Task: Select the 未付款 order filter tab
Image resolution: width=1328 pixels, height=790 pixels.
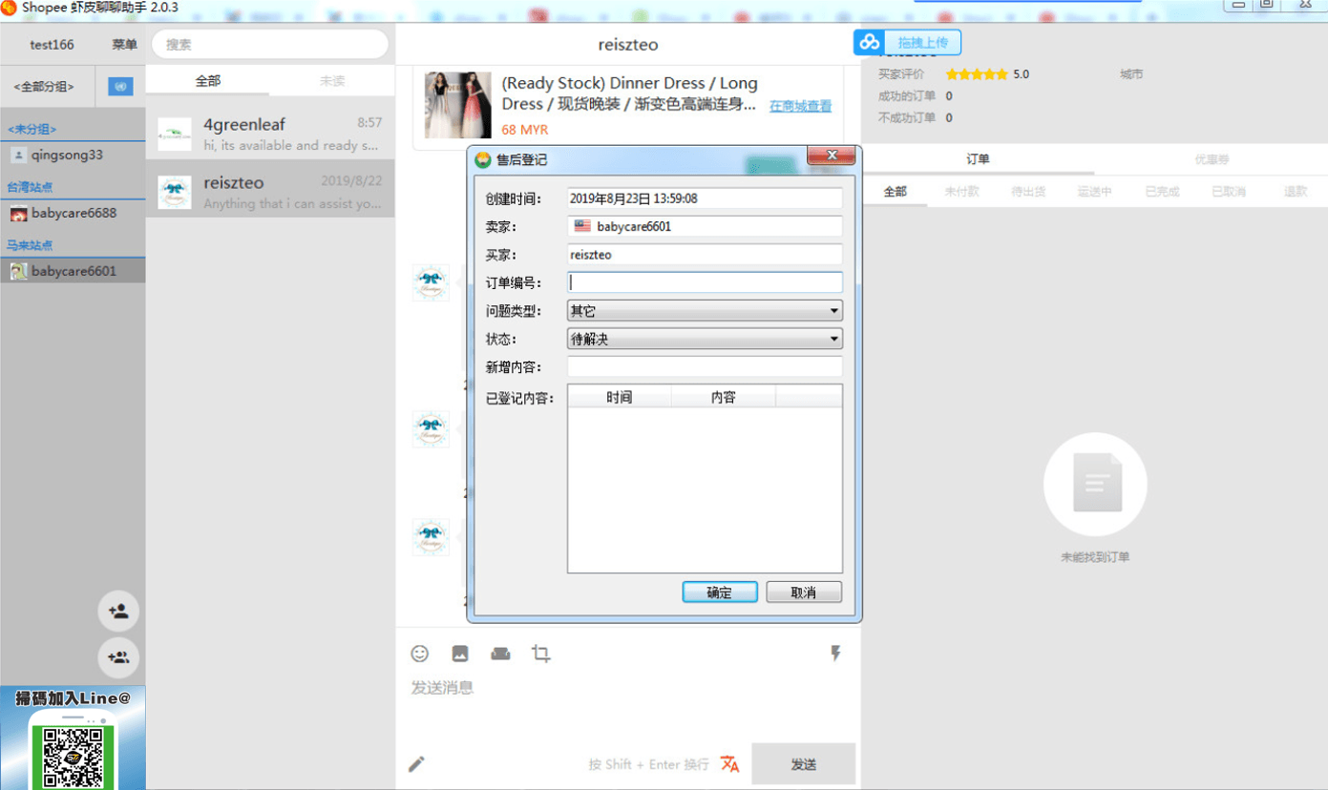Action: (961, 192)
